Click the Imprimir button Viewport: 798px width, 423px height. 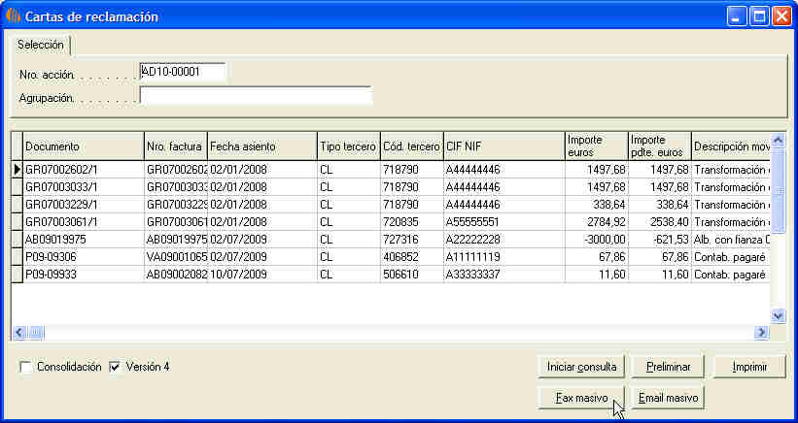(x=749, y=367)
